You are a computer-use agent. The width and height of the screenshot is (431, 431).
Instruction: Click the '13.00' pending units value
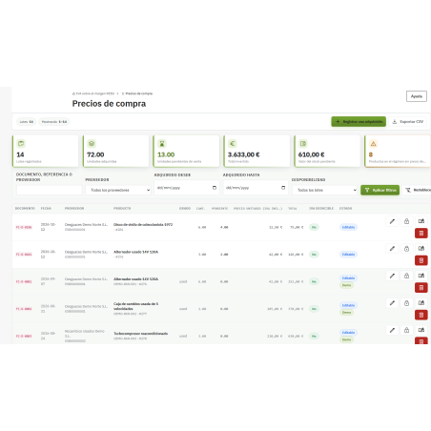[x=166, y=154]
